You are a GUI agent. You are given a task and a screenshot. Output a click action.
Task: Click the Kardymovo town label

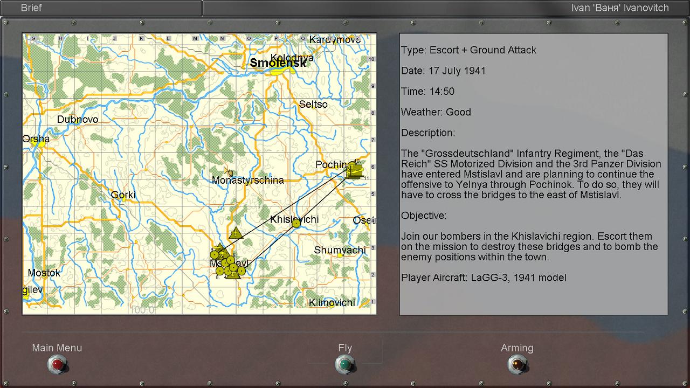335,40
